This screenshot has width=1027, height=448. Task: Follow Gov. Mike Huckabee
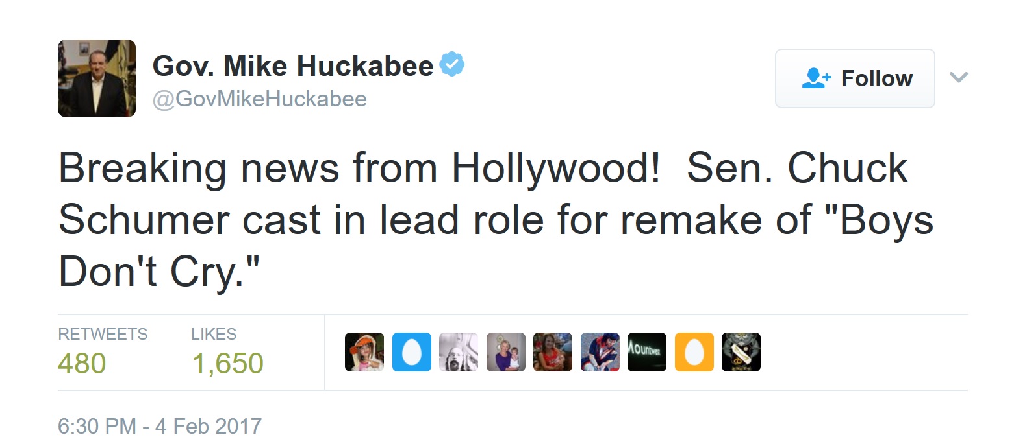coord(855,78)
